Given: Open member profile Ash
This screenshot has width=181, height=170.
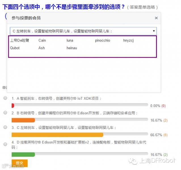Looking at the screenshot, I should click(41, 48).
